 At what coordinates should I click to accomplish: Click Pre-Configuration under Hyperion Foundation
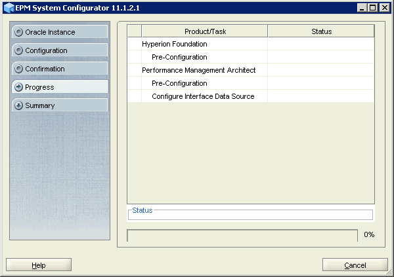pyautogui.click(x=179, y=57)
